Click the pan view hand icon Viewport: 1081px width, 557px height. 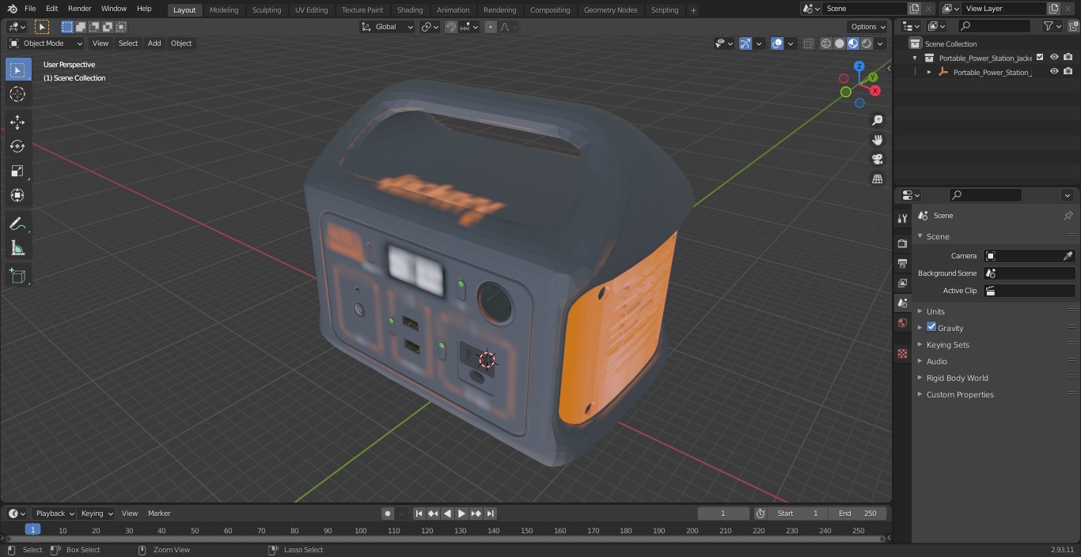tap(877, 140)
